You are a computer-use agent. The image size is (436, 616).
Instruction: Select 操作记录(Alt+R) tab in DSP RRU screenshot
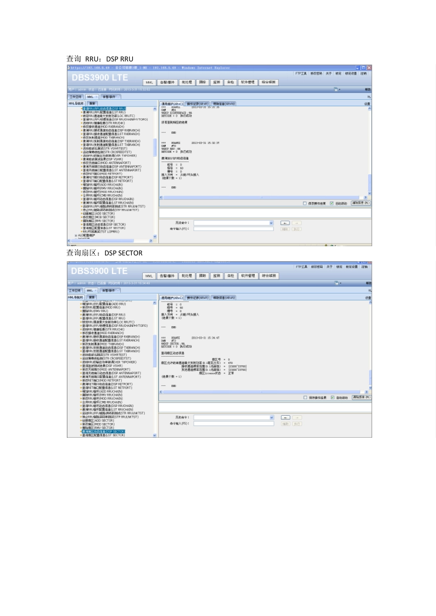coord(197,104)
